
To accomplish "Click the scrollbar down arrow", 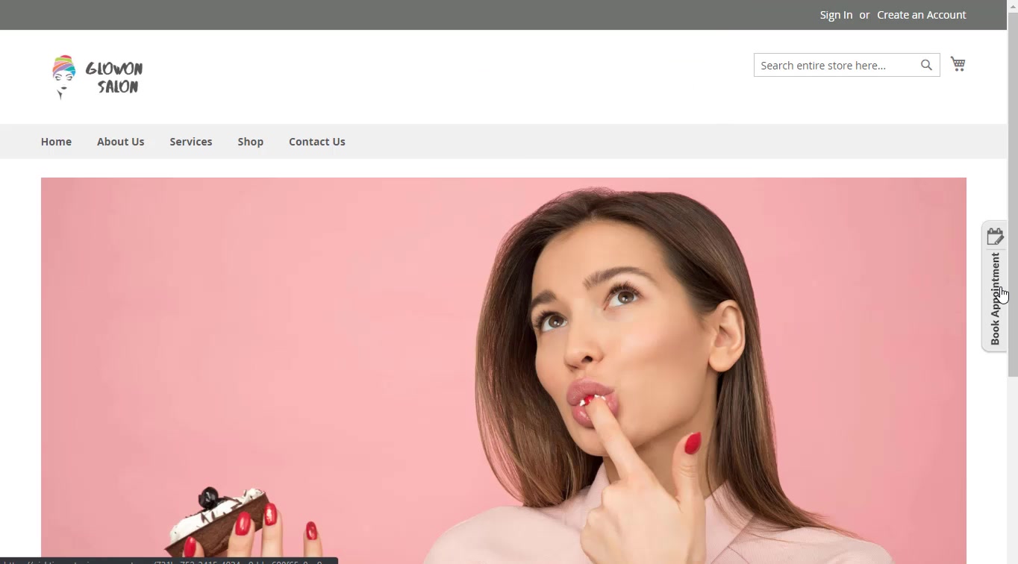I will (1012, 559).
